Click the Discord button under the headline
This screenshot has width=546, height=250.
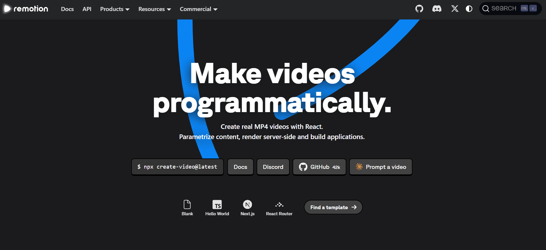click(273, 167)
